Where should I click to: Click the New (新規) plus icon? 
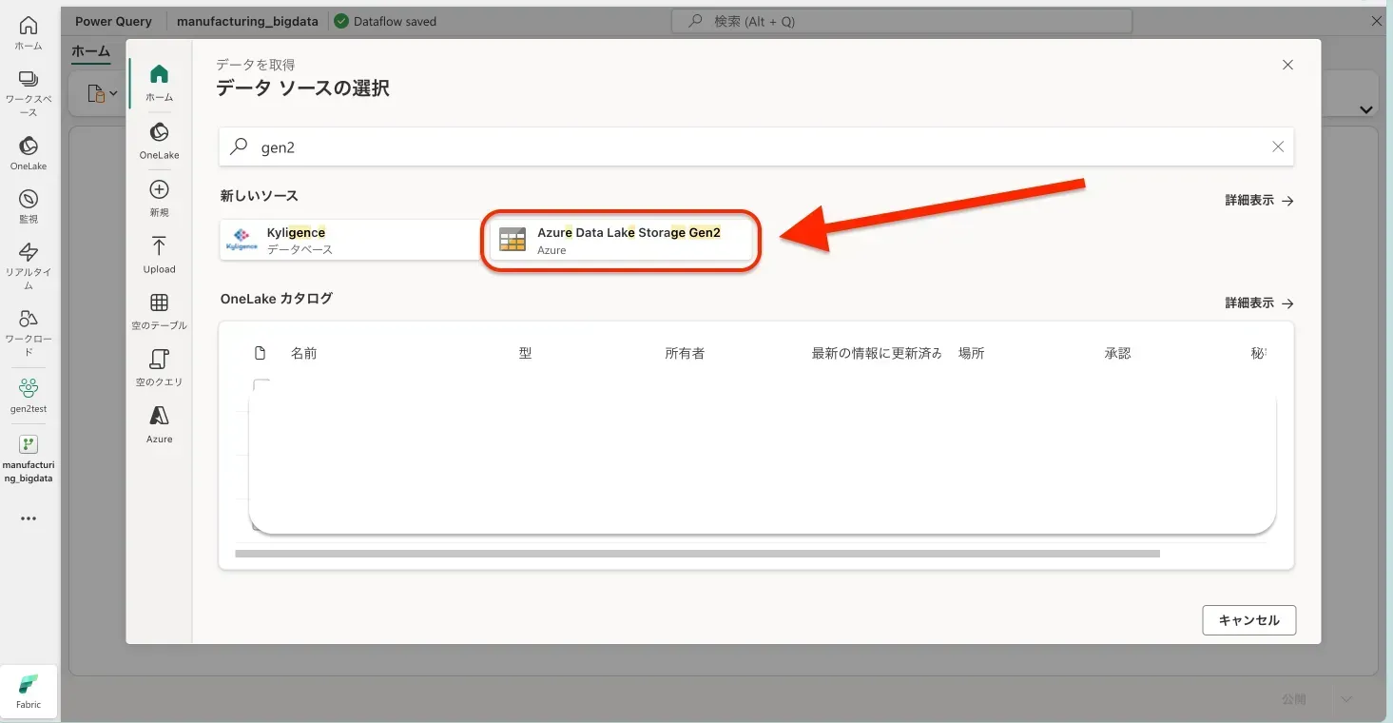pos(159,196)
